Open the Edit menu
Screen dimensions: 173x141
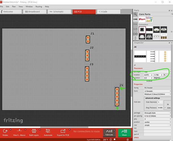pyautogui.click(x=7, y=6)
